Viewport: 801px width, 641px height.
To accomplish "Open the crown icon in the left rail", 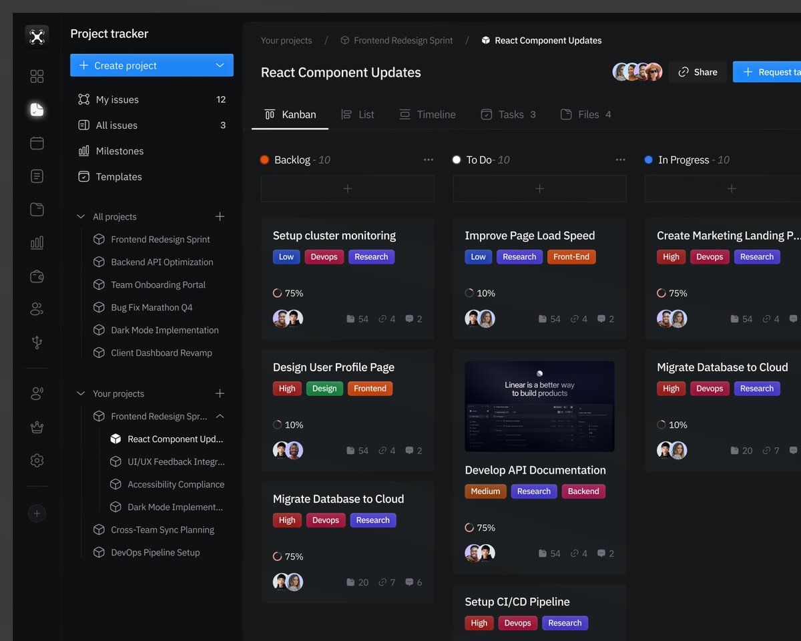I will tap(37, 427).
